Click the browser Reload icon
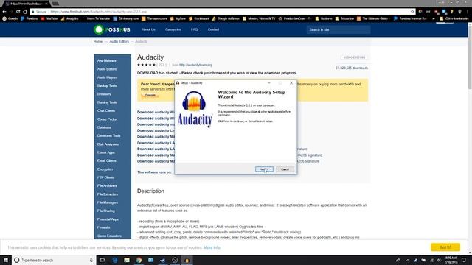Image resolution: width=472 pixels, height=265 pixels. pos(18,12)
